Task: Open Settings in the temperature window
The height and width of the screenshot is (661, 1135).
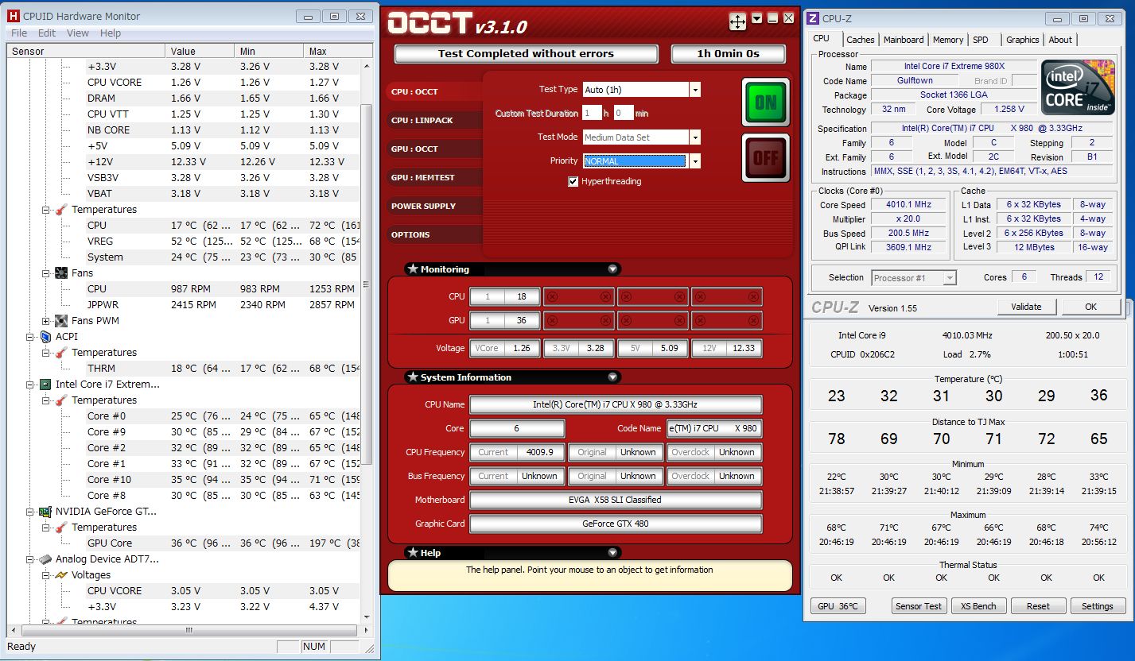Action: (1098, 606)
